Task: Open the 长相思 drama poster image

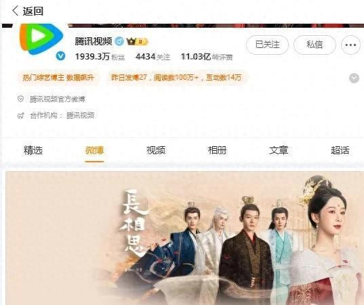Action: (x=184, y=238)
